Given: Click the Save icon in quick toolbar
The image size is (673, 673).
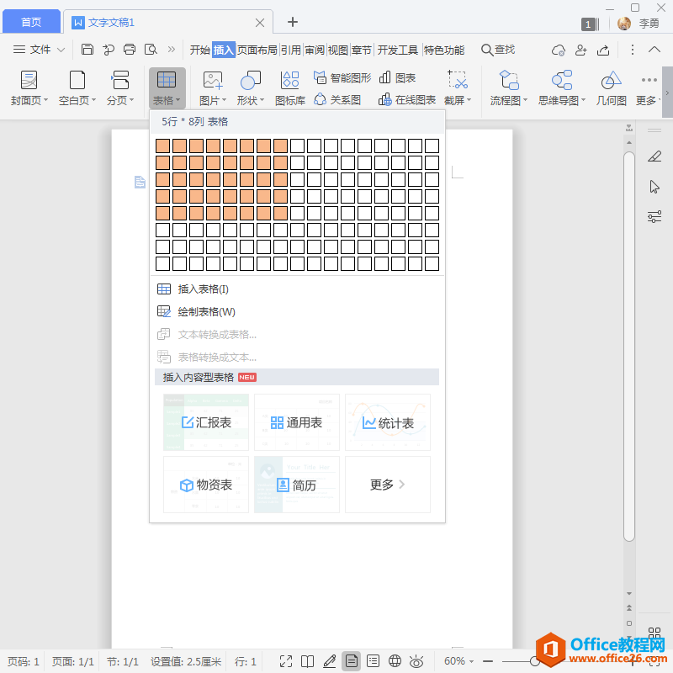Looking at the screenshot, I should click(87, 50).
